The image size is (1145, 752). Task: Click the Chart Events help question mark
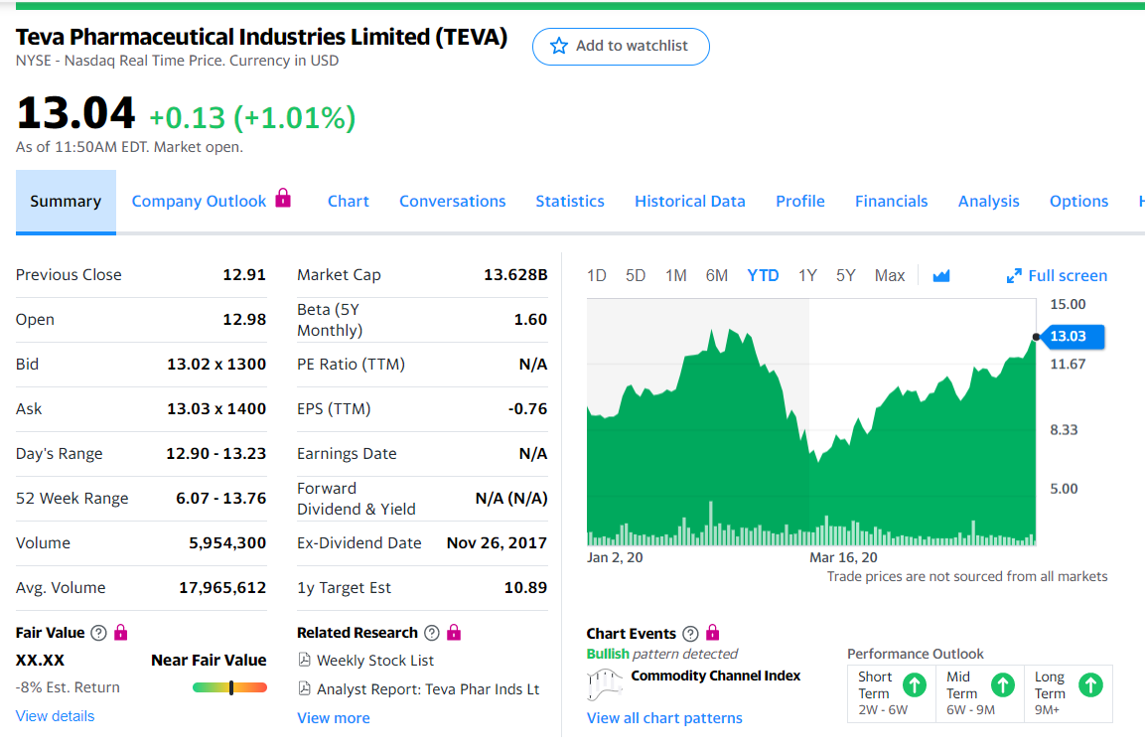690,634
